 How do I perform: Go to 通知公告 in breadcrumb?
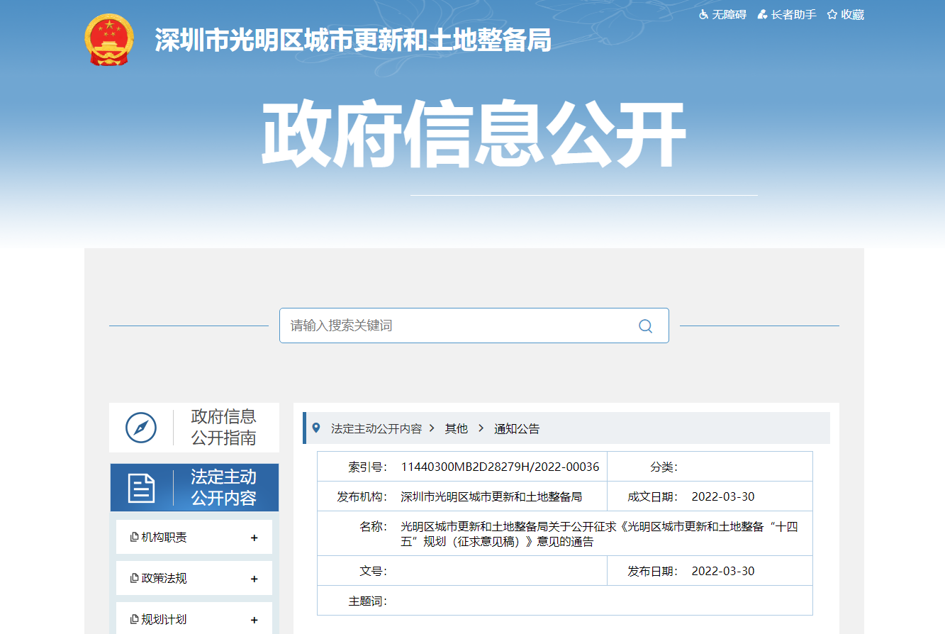click(517, 428)
